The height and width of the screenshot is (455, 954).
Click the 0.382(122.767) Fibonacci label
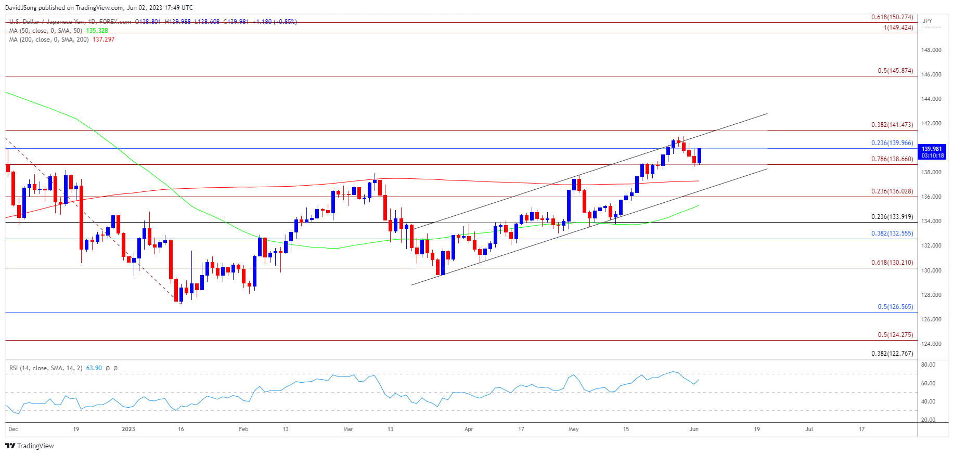pos(892,354)
